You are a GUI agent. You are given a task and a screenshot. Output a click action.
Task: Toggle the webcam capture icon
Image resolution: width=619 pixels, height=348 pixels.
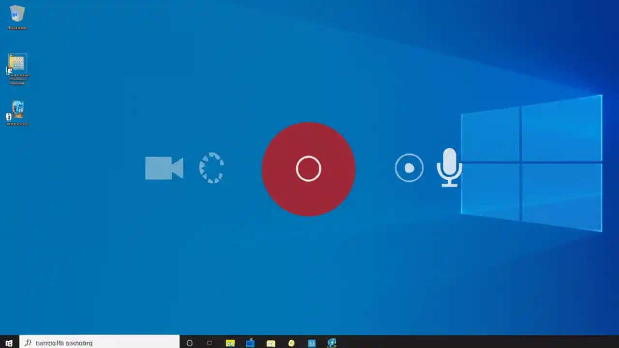(x=164, y=168)
